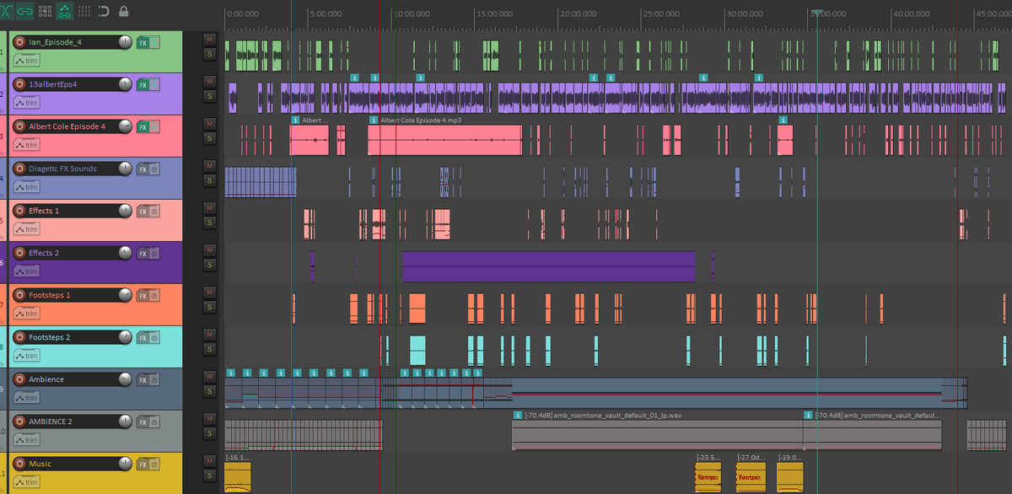Screen dimensions: 1012x494
Task: Arm AMBIENCE 2 track for recording
Action: 19,422
